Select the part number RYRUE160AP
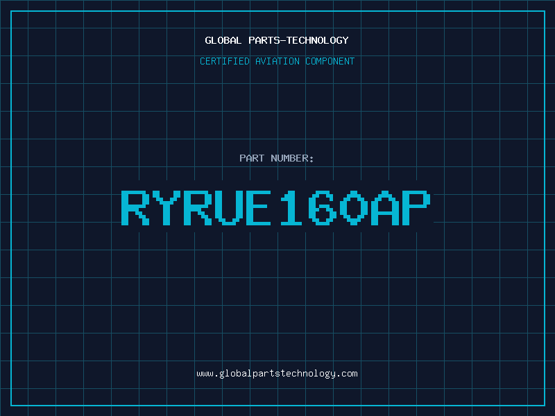This screenshot has height=416, width=555. (275, 207)
